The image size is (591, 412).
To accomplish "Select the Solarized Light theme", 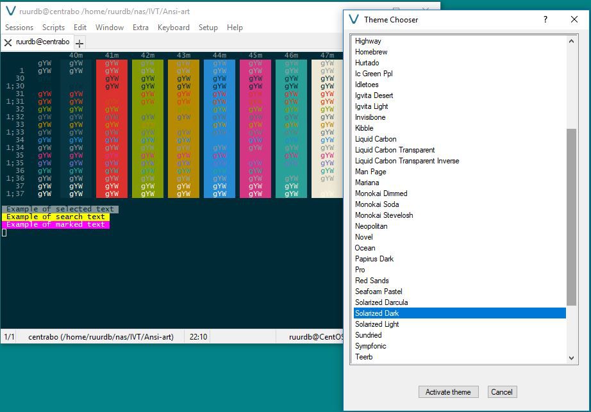I will point(377,324).
